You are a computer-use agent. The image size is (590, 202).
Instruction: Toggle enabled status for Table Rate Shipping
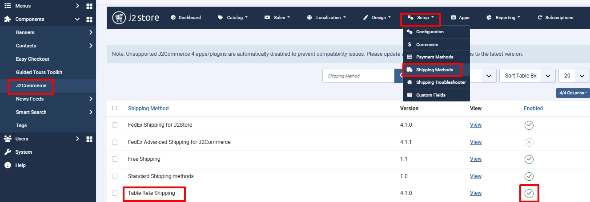(x=529, y=193)
